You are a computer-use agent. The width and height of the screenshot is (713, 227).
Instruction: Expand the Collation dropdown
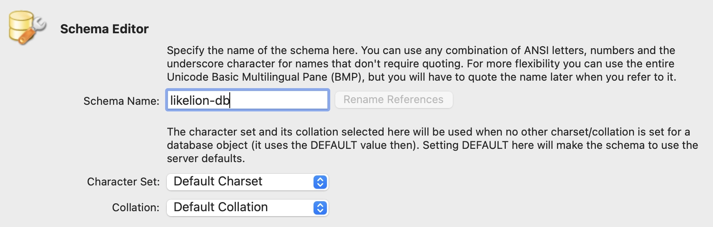pyautogui.click(x=247, y=208)
